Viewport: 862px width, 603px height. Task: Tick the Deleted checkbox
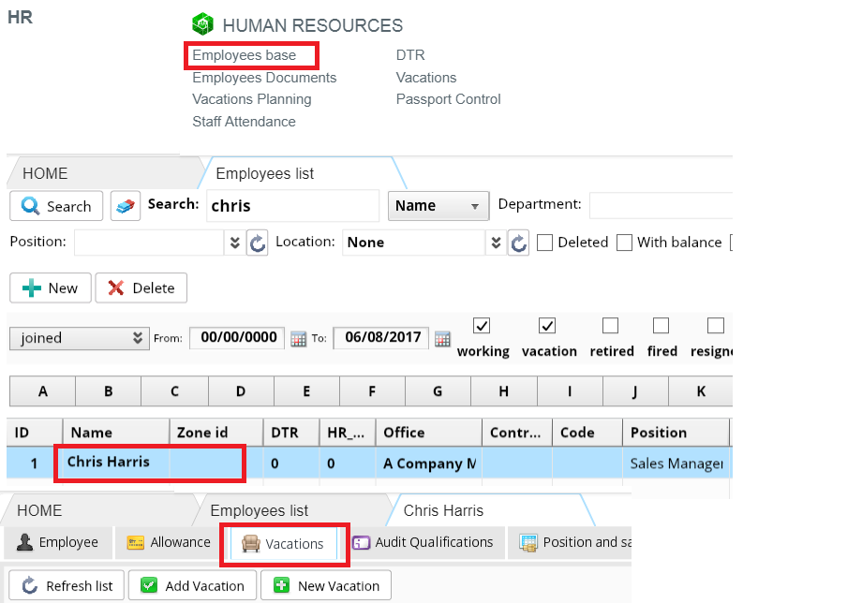(544, 243)
